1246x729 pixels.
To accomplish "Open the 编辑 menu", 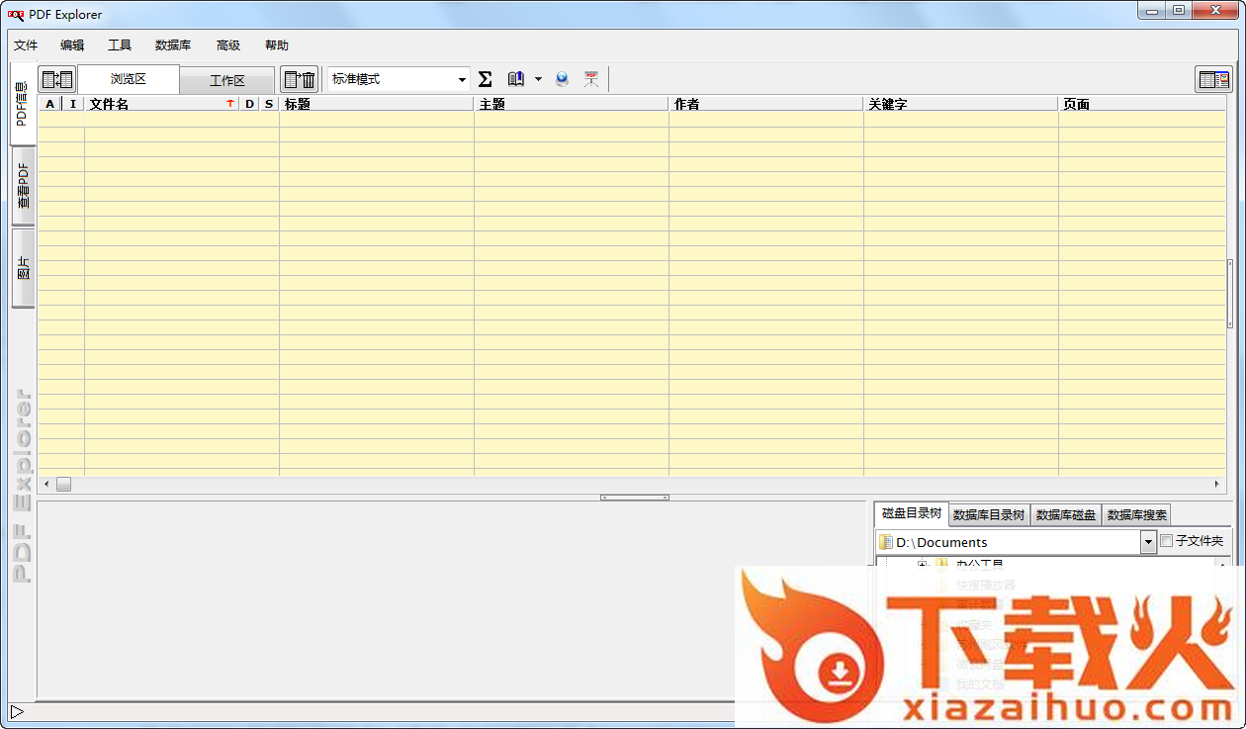I will click(x=72, y=46).
